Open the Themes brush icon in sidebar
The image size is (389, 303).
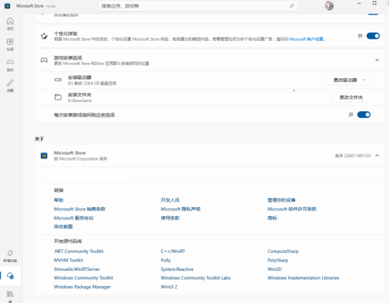(x=10, y=86)
